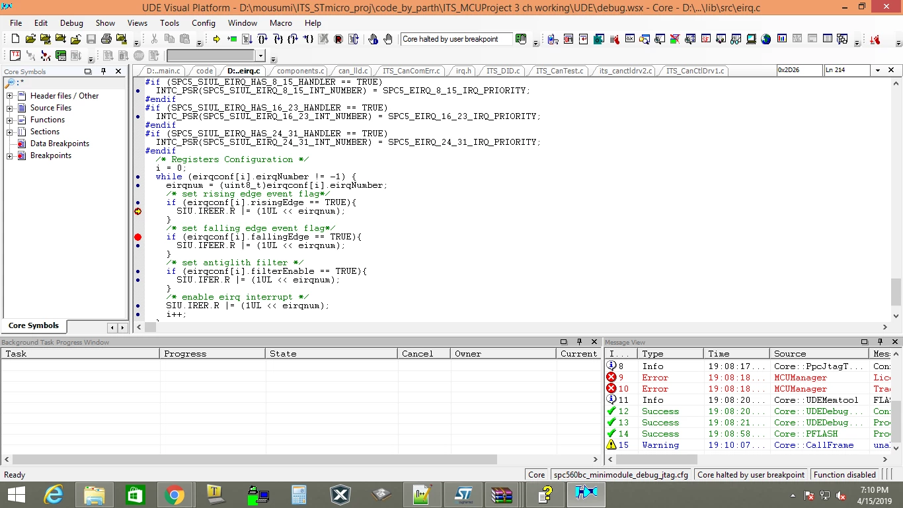Click the green hand icon beside status box
903x508 pixels.
[521, 39]
